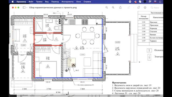Click room label 1.03 in corridor
Image resolution: width=172 pixels, height=97 pixels.
45,39
